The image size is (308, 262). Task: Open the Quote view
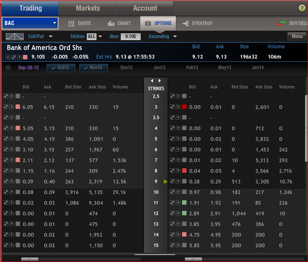[x=79, y=23]
